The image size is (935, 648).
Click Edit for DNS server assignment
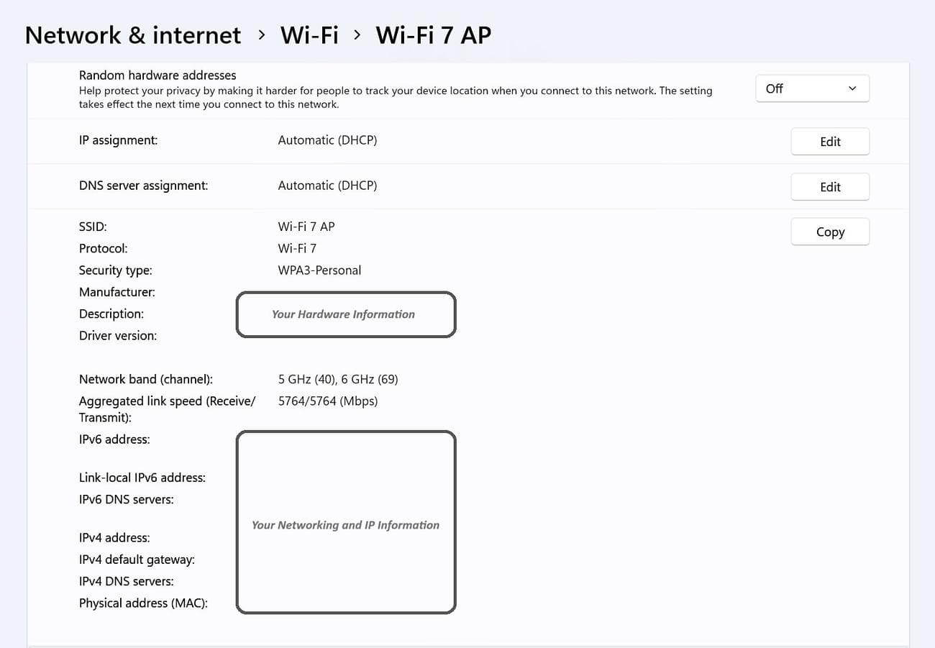pos(830,186)
